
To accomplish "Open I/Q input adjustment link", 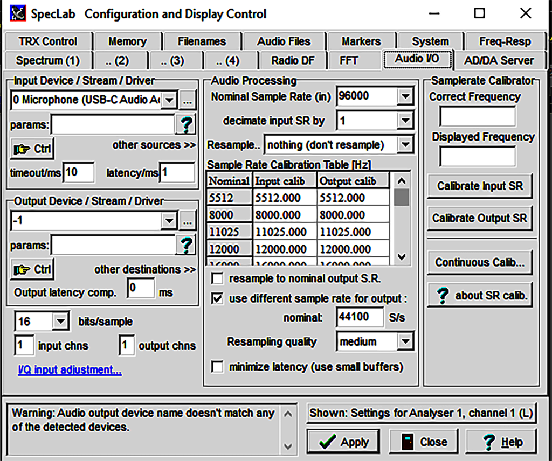I will pyautogui.click(x=70, y=371).
